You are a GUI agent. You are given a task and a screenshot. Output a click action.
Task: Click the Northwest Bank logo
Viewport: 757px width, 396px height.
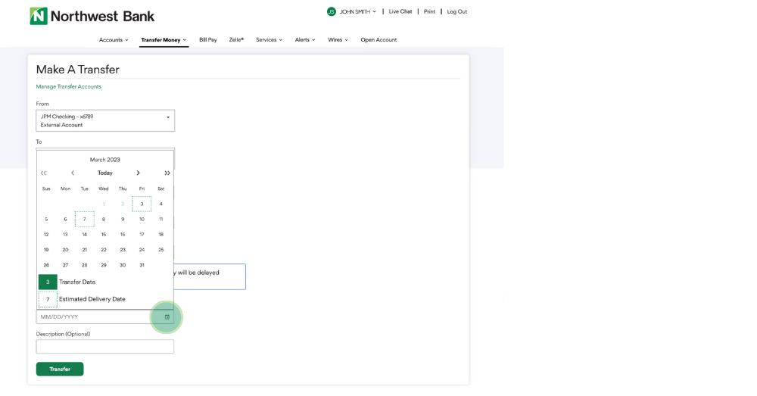click(92, 16)
